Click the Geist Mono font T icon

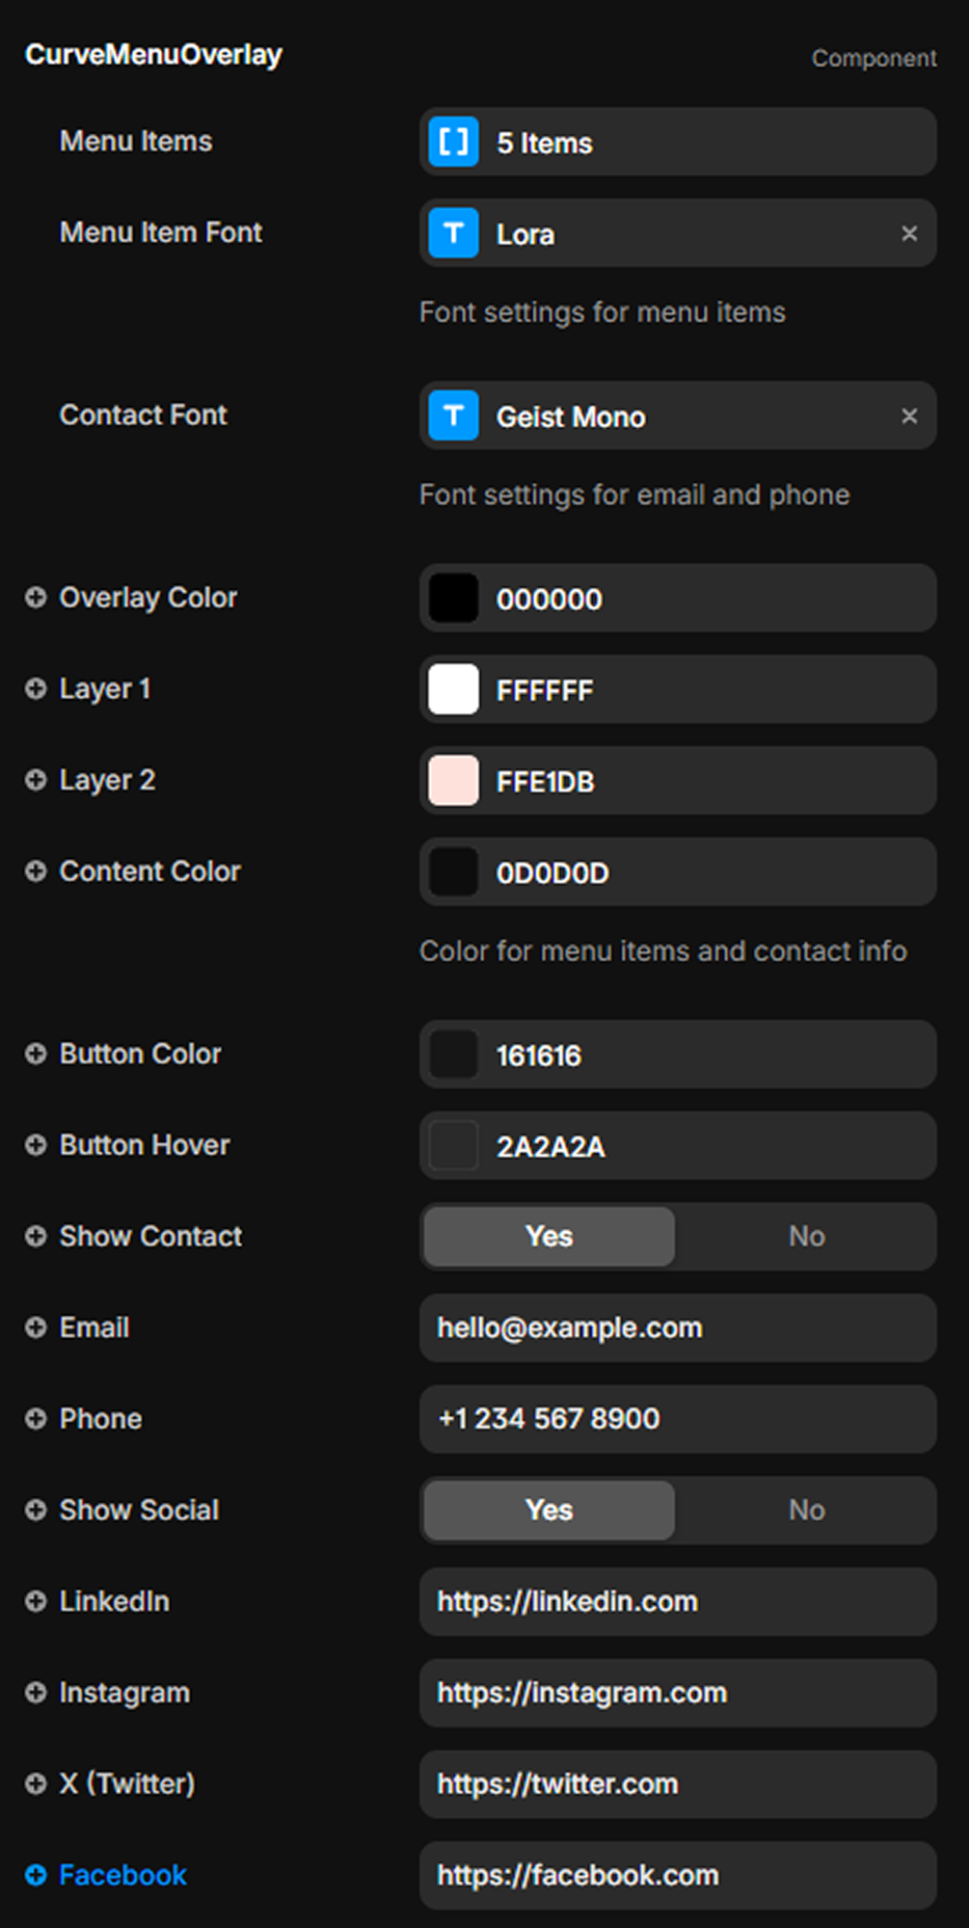point(453,416)
